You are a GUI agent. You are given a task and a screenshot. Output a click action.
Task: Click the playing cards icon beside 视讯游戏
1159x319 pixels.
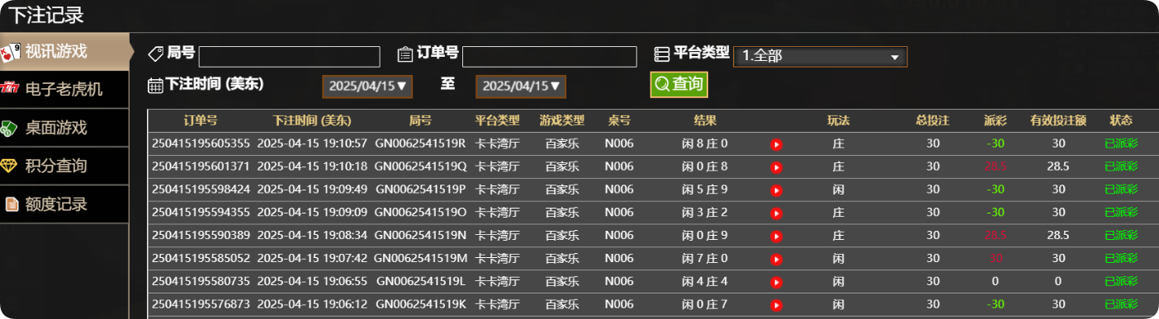[x=10, y=53]
